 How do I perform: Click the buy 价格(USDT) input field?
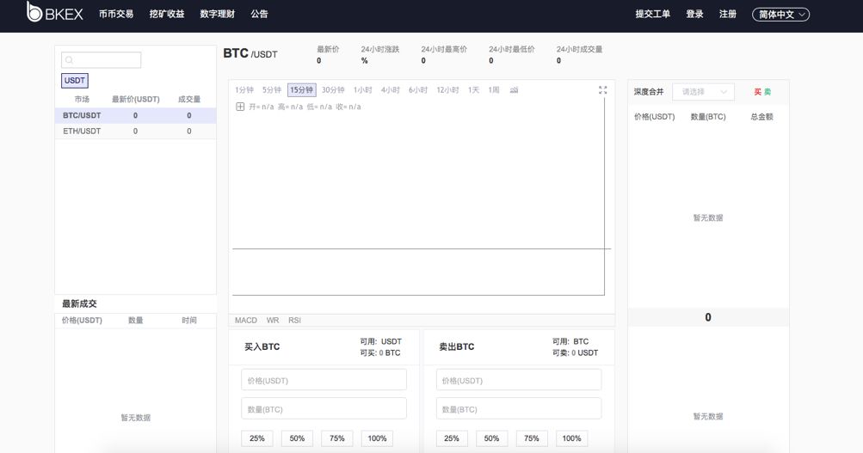click(x=324, y=380)
